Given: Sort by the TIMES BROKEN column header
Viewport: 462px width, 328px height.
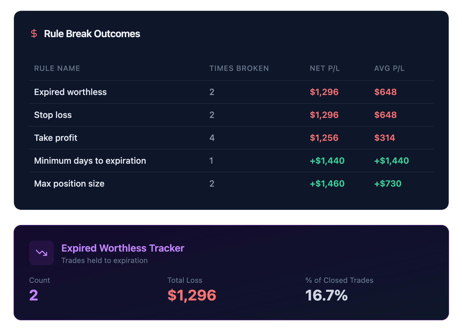Looking at the screenshot, I should tap(239, 68).
